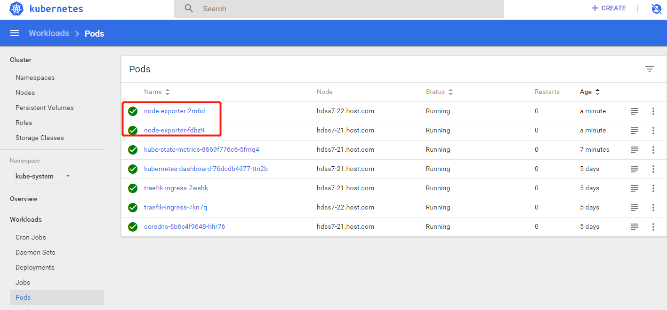Click the CREATE button
The width and height of the screenshot is (667, 310).
click(608, 8)
